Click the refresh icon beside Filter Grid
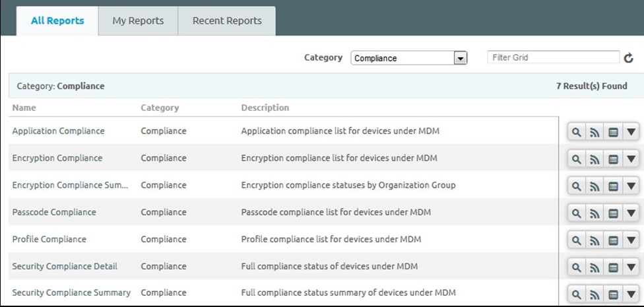The height and width of the screenshot is (307, 644). pos(629,58)
